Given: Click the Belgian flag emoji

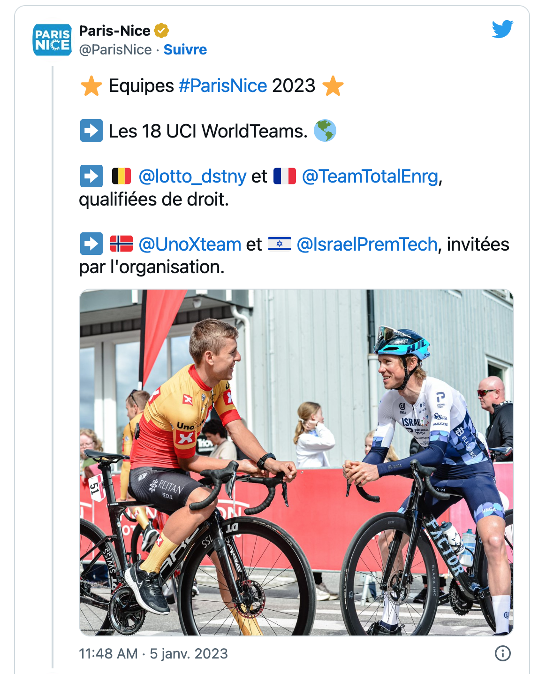Looking at the screenshot, I should tap(121, 176).
